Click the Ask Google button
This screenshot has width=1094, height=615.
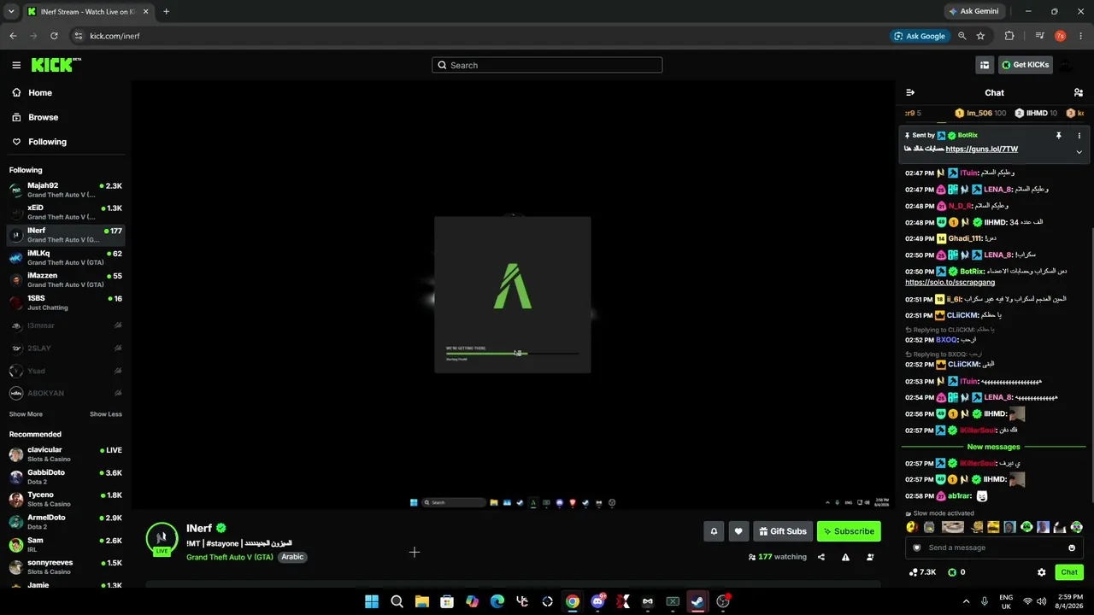tap(920, 36)
